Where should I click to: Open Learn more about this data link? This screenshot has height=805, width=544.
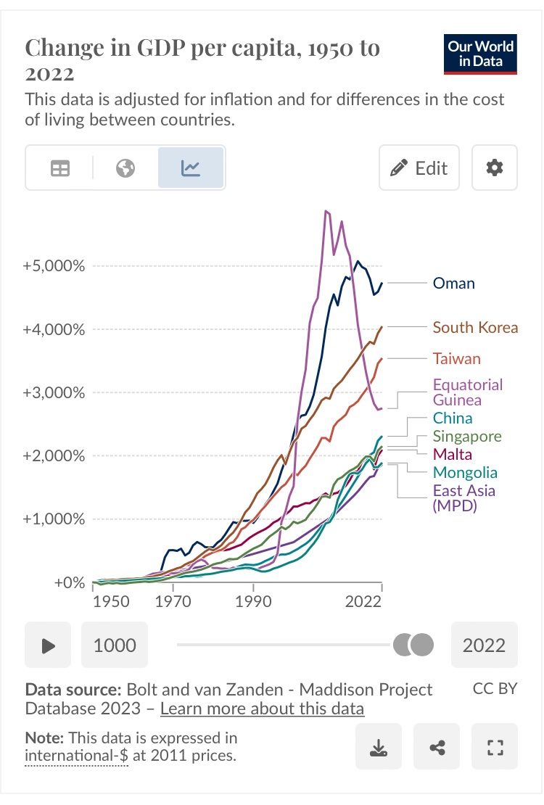tap(262, 709)
